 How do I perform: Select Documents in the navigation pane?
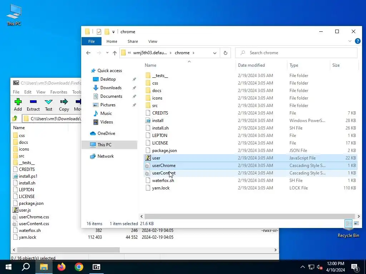(111, 96)
